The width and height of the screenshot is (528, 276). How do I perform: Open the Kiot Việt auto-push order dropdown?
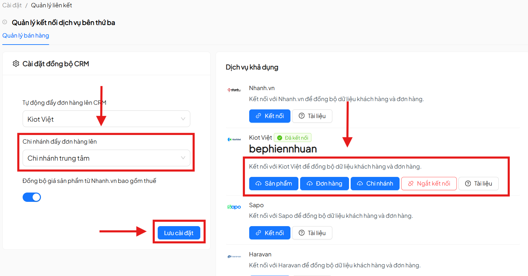point(106,119)
